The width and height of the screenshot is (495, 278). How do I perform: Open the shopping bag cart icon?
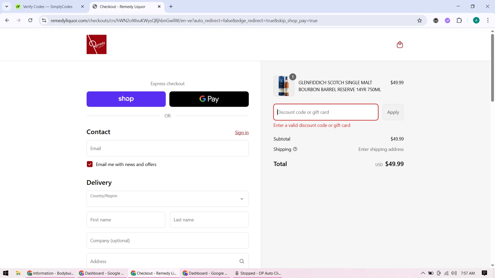click(x=400, y=44)
